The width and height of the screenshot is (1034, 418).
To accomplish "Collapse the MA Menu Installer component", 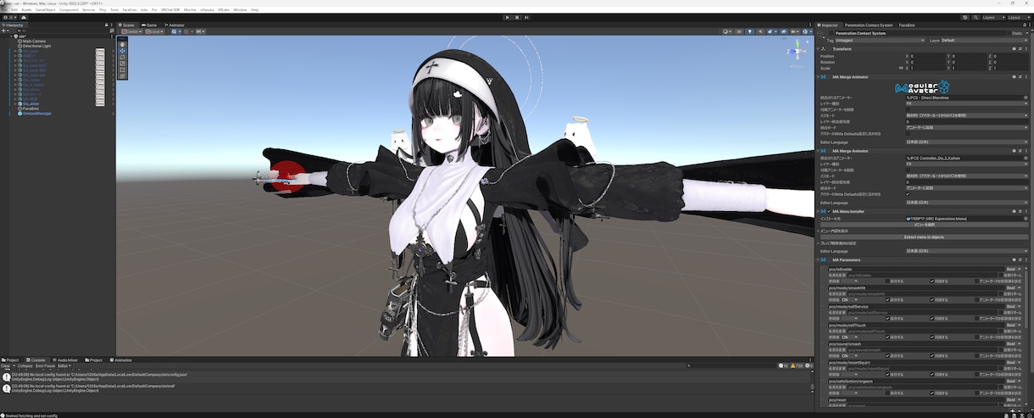I will click(820, 211).
